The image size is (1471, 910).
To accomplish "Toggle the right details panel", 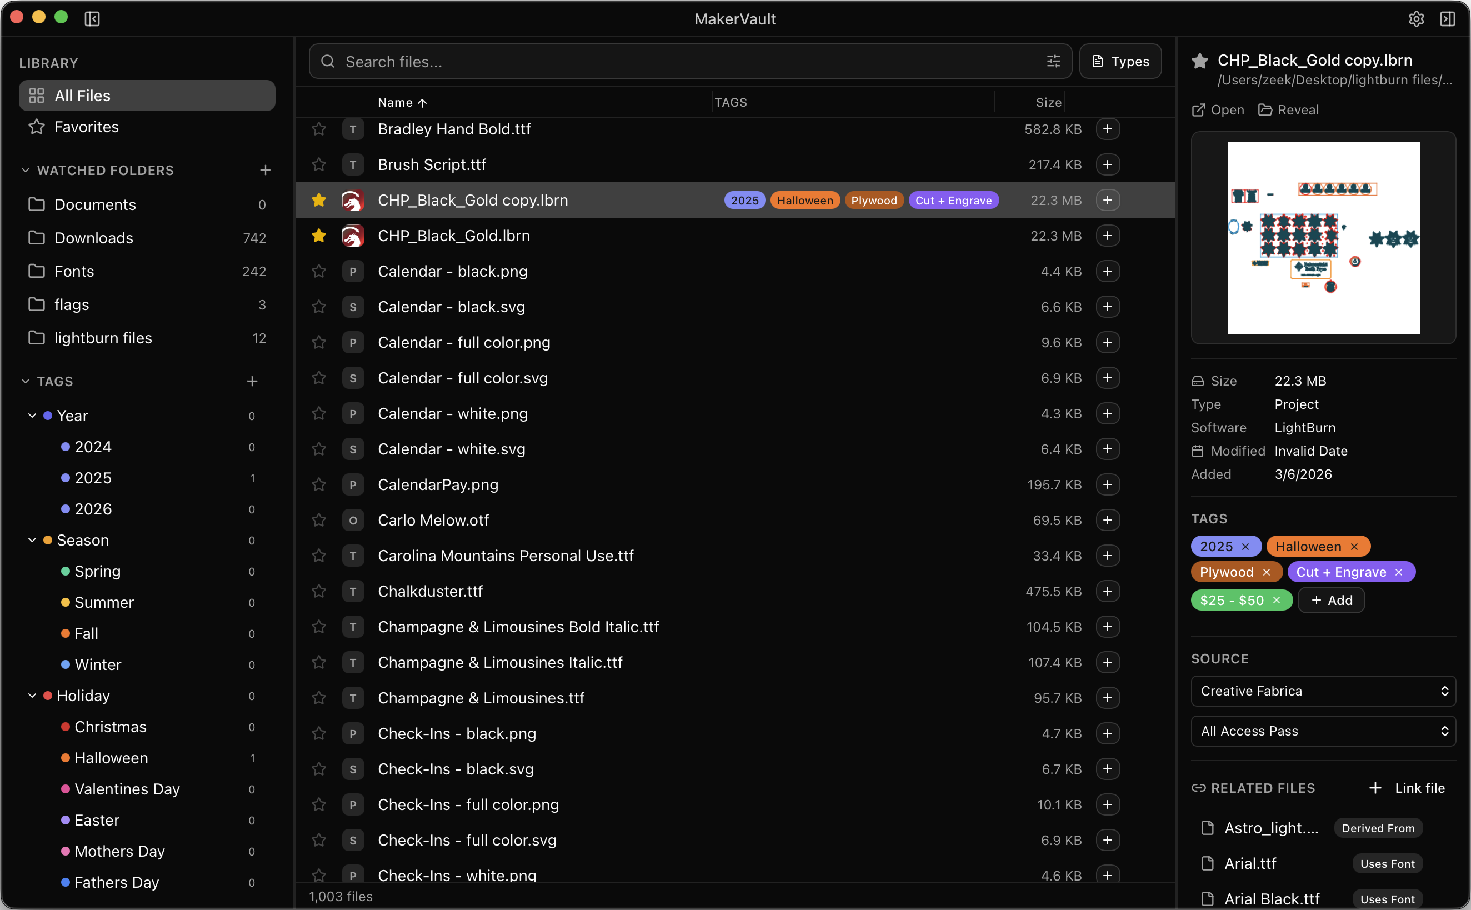I will pos(1448,19).
